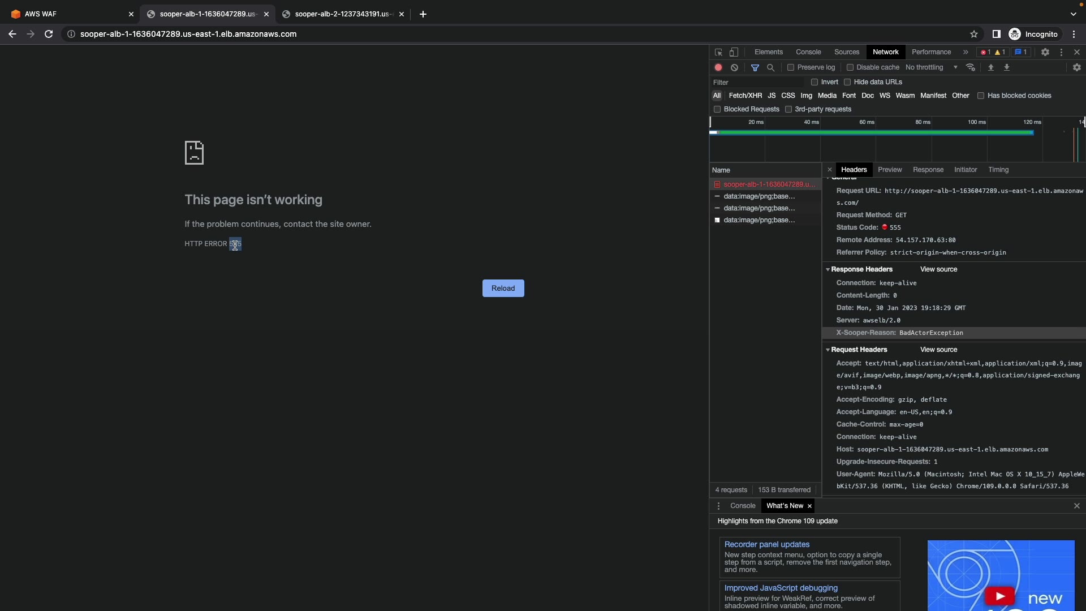
Task: Tick the Hide data URLs checkbox
Action: click(847, 82)
